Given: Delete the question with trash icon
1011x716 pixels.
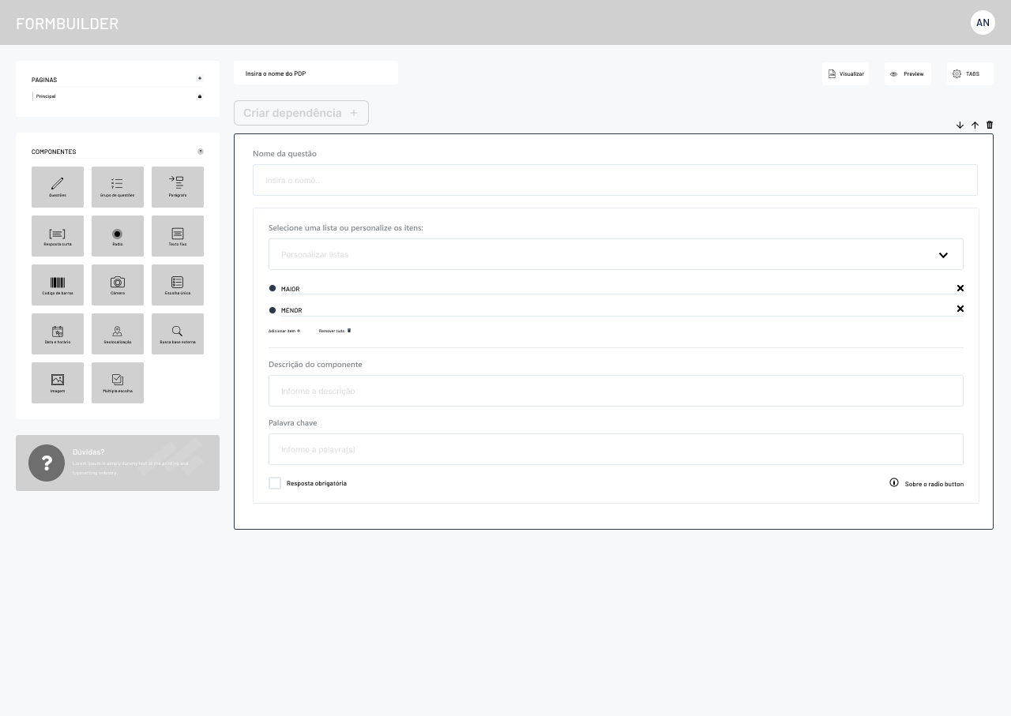Looking at the screenshot, I should click(990, 125).
